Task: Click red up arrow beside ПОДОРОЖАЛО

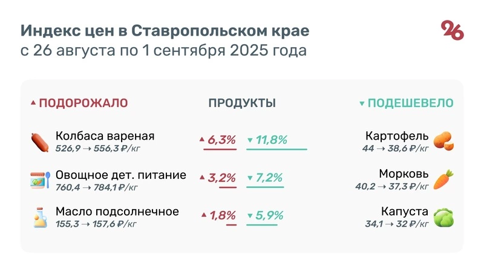Action: tap(33, 103)
